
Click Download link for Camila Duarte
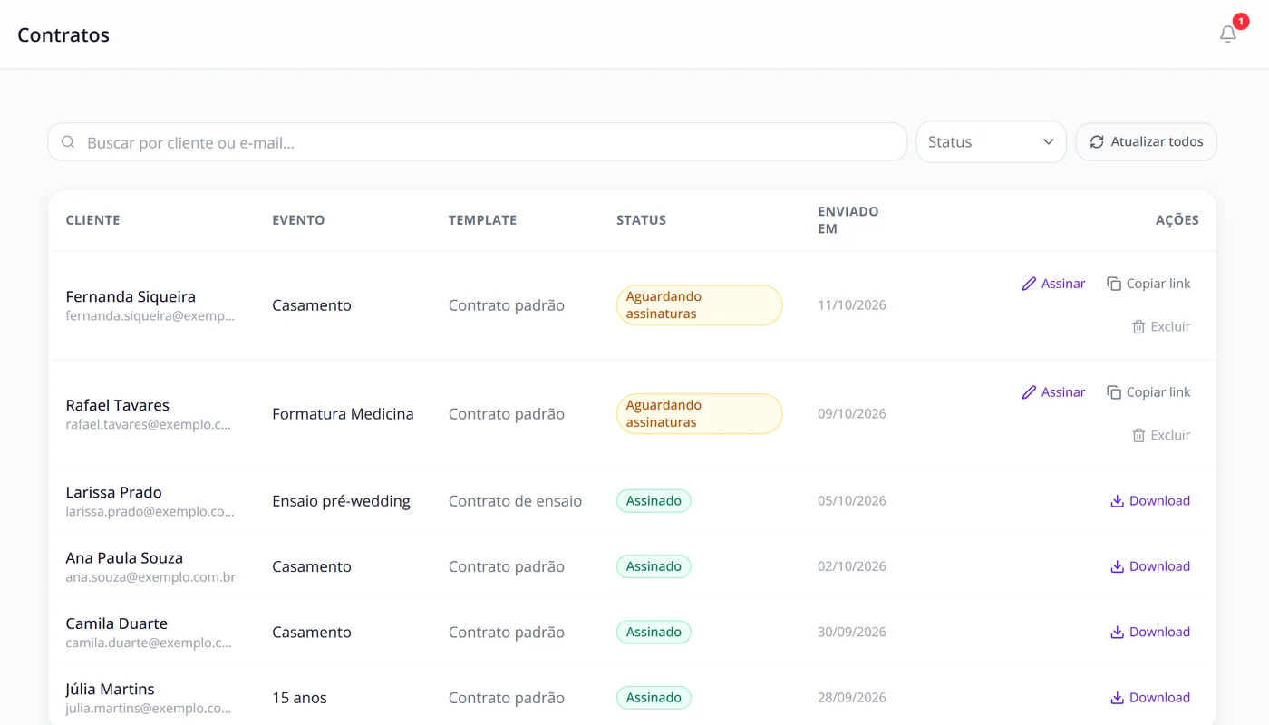coord(1150,633)
